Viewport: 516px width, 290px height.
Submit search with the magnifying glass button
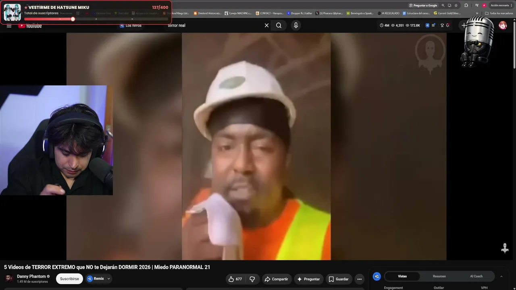[279, 25]
